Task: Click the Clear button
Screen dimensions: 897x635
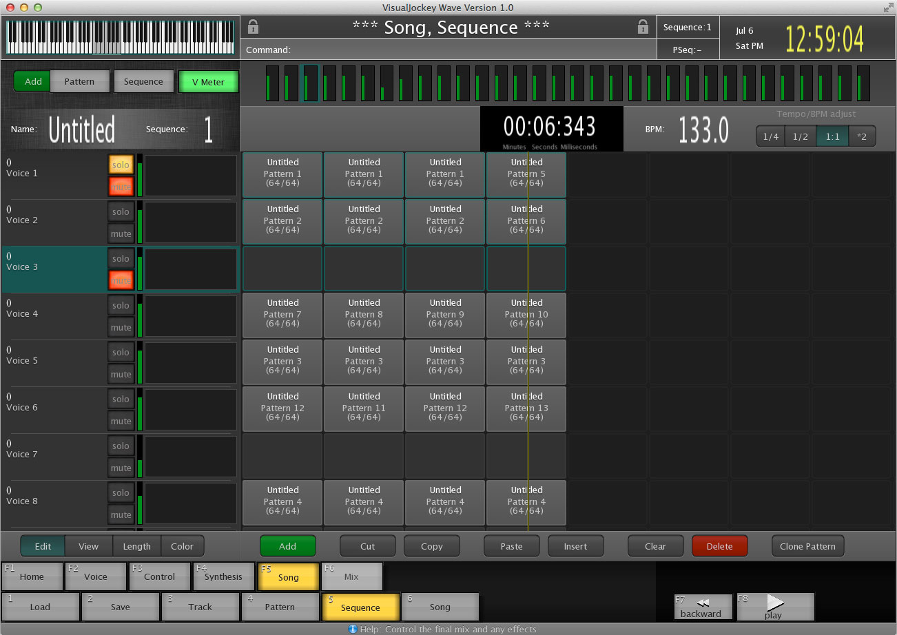Action: [x=656, y=546]
